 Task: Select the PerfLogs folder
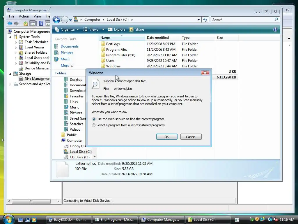click(113, 44)
